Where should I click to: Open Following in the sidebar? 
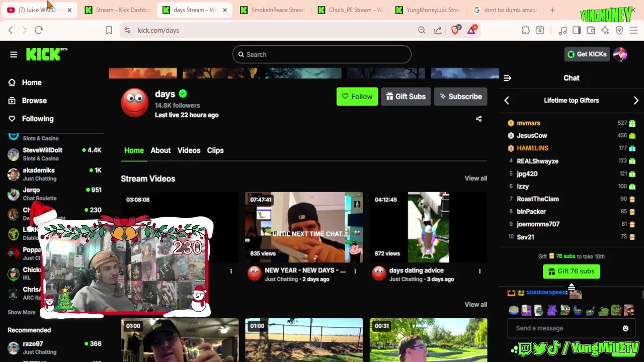38,119
